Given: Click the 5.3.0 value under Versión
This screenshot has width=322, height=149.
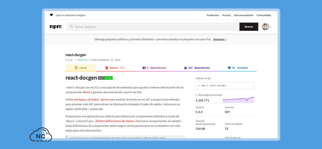Looking at the screenshot, I should (x=199, y=112).
